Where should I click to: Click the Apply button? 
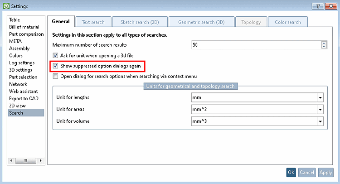(325, 172)
